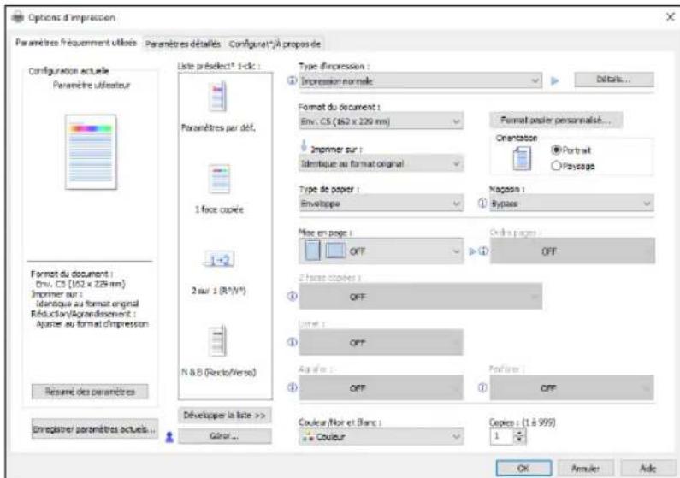Click info icon beside Type d'impression
Screen dimensions: 680x478
(293, 80)
